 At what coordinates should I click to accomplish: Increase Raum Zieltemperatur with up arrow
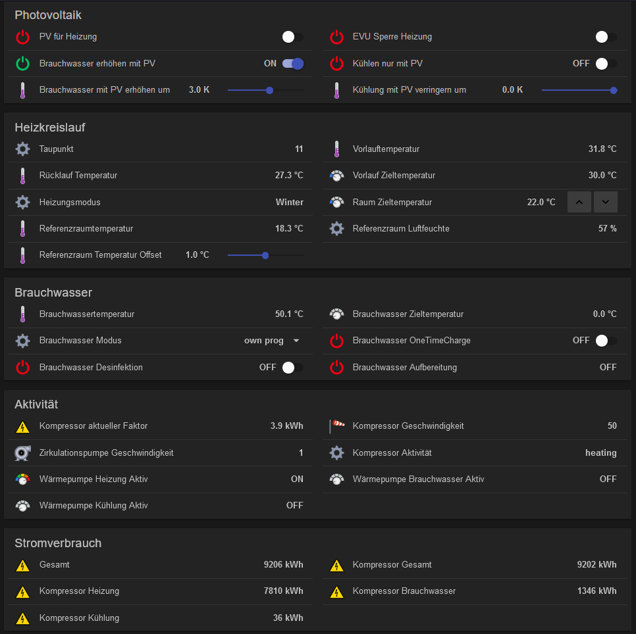(579, 202)
